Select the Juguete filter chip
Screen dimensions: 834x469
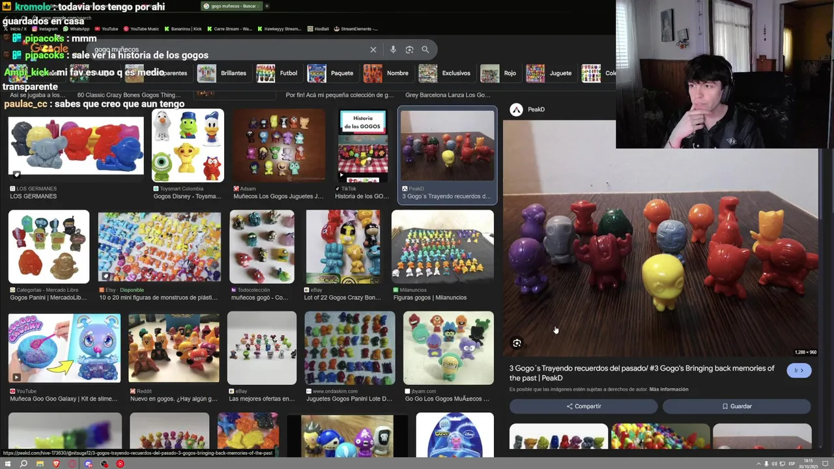(551, 73)
